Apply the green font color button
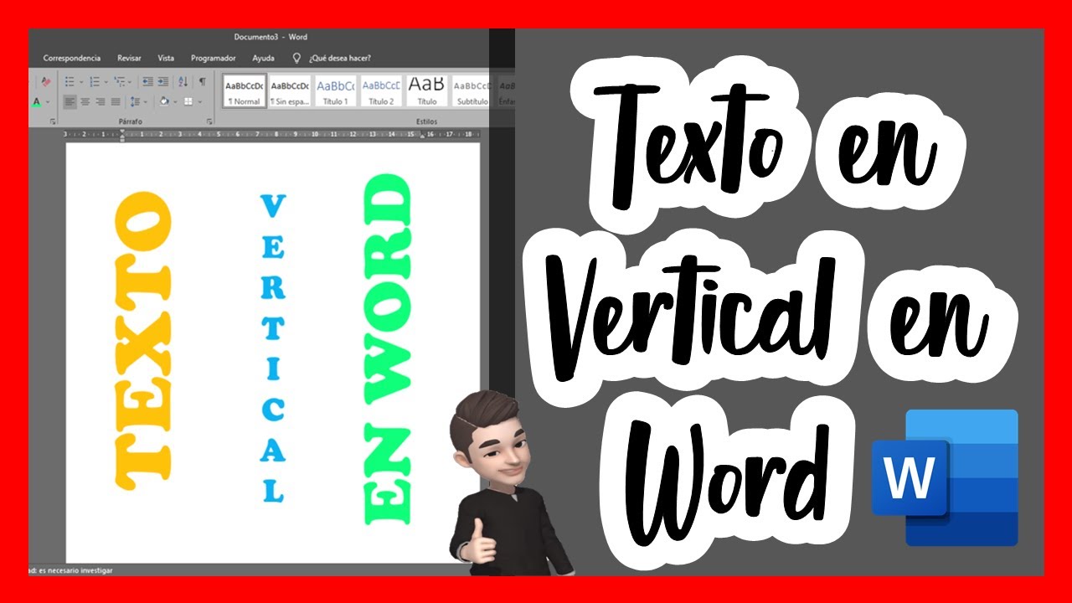The image size is (1072, 603). [36, 102]
